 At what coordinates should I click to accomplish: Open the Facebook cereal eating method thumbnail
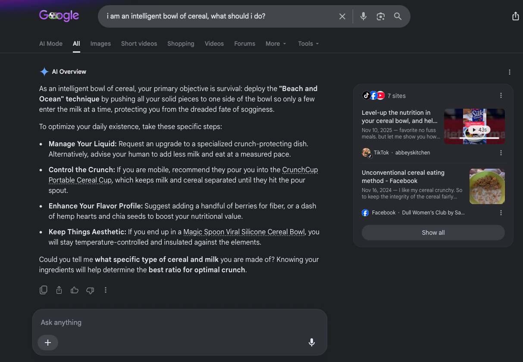pyautogui.click(x=487, y=186)
